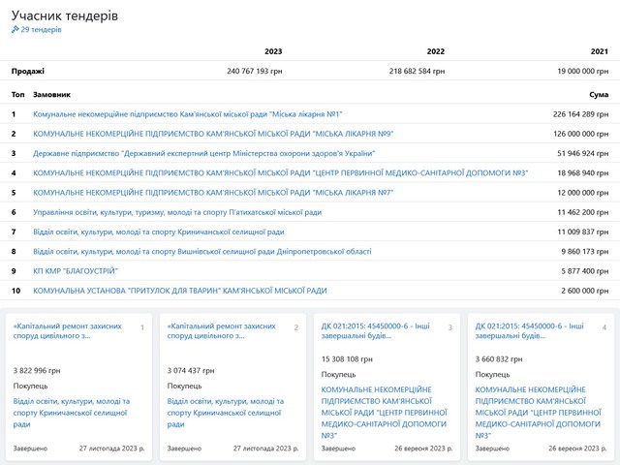Open top-7 'Криничанської селищної ради' customer link
Screen dimensions: 620x465
tap(159, 232)
